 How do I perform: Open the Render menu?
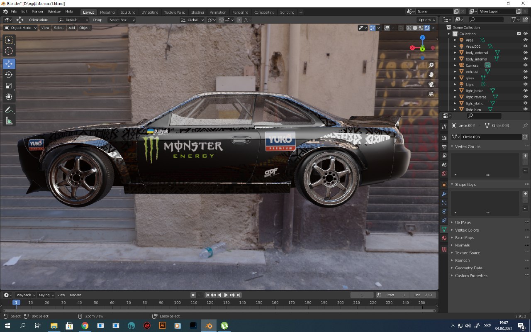coord(38,12)
